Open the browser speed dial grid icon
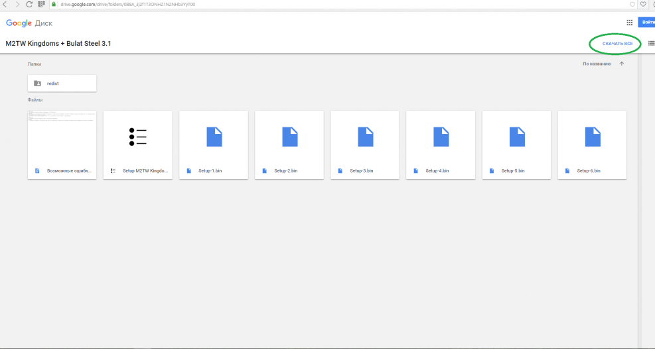Screen dimensions: 655x349 42,4
